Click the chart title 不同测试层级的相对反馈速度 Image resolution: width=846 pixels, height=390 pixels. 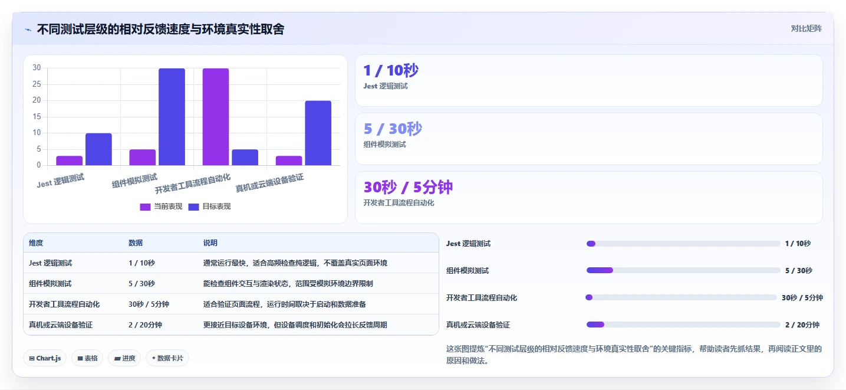tap(160, 29)
